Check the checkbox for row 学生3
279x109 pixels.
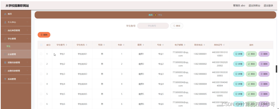tap(41, 74)
